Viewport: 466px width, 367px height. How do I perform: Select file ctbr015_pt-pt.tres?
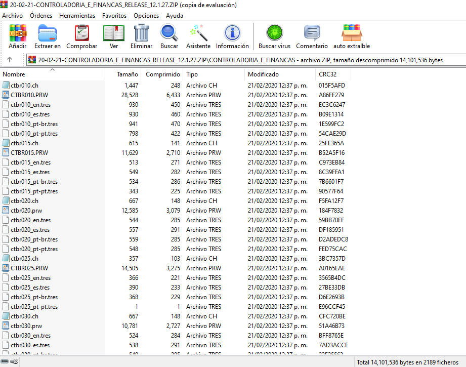click(x=34, y=191)
